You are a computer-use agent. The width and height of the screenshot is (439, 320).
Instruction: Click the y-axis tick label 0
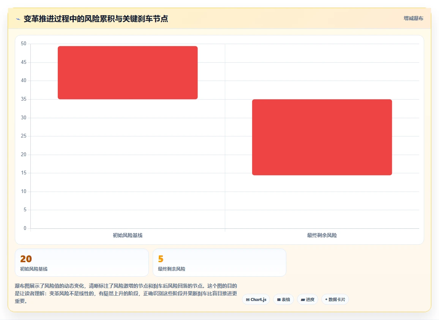[x=25, y=228]
